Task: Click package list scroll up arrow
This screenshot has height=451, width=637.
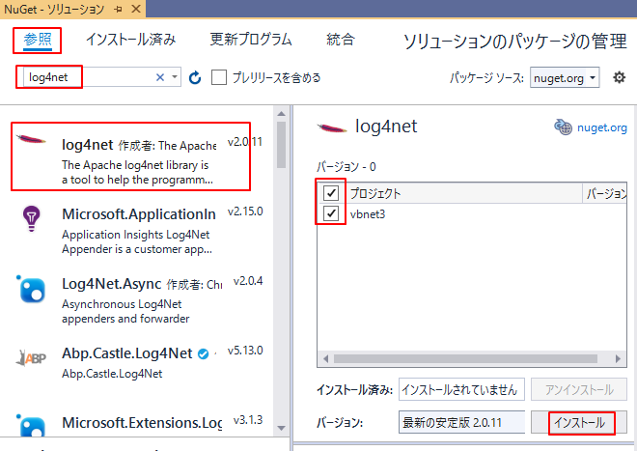Action: tap(281, 113)
